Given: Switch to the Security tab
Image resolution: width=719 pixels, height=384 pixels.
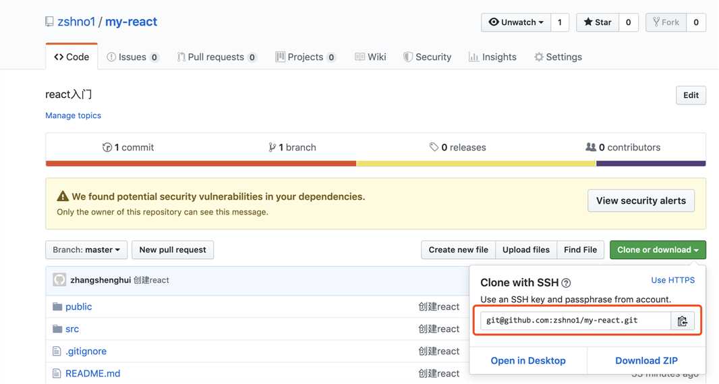Looking at the screenshot, I should click(x=428, y=57).
